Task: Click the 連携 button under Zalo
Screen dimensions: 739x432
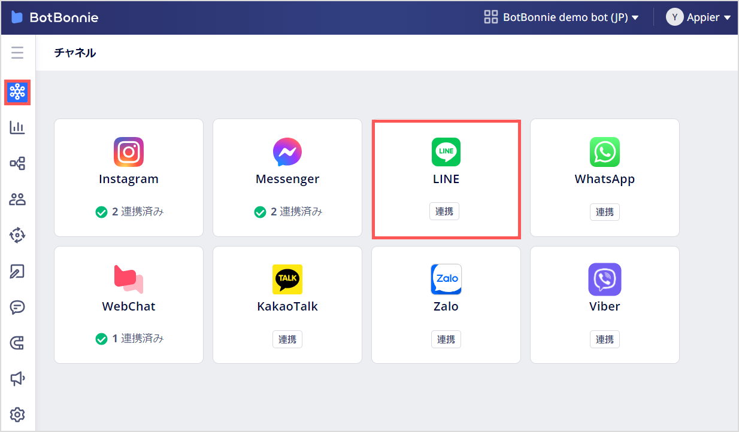Action: pyautogui.click(x=446, y=339)
